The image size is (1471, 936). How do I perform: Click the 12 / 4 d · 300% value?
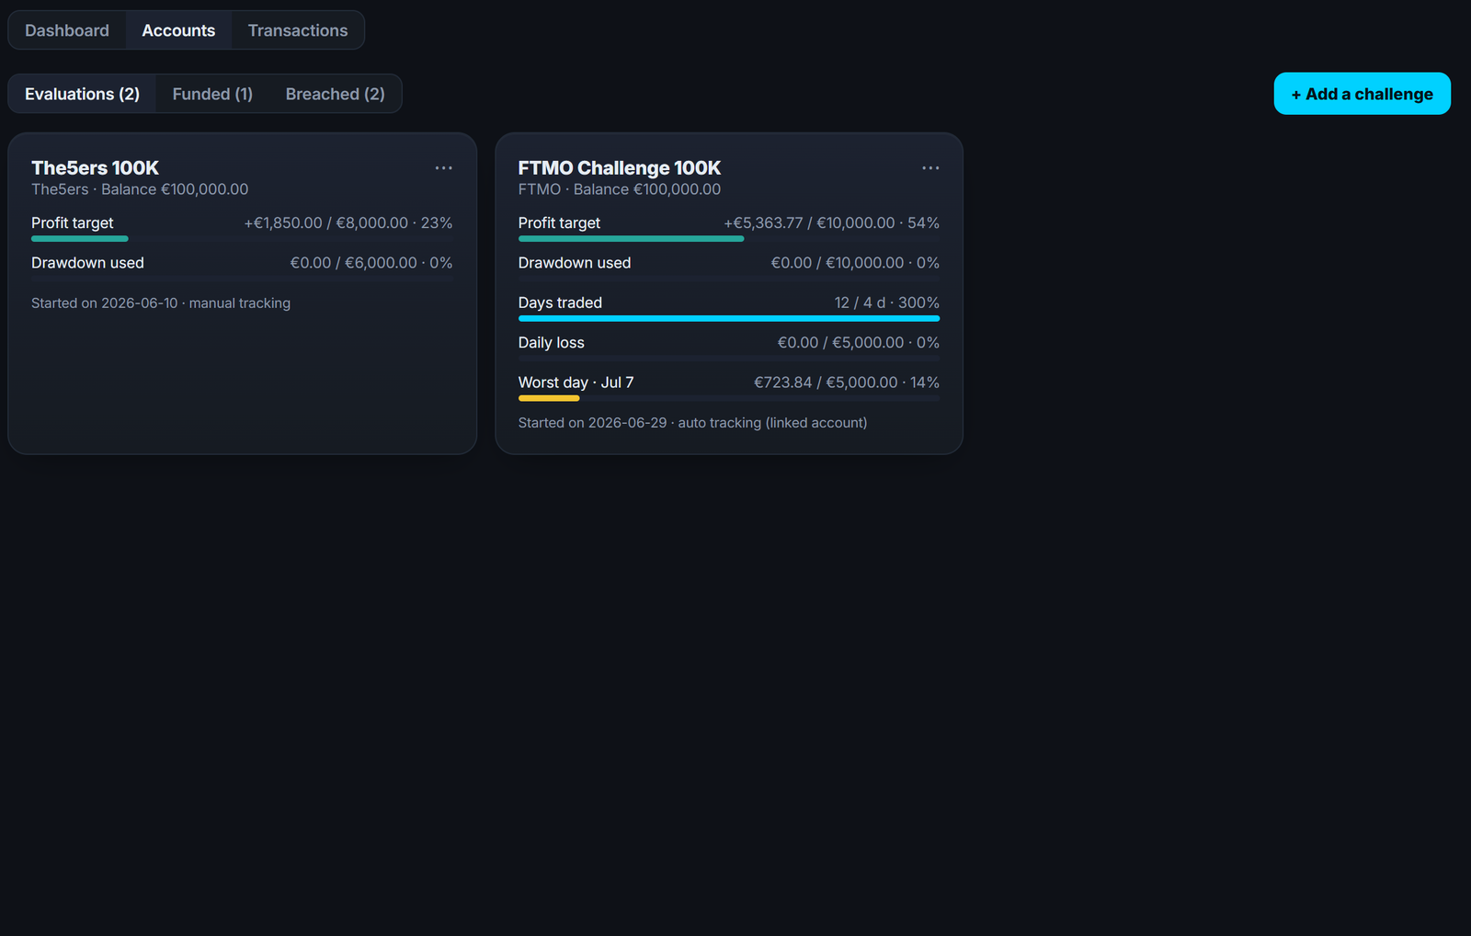point(887,302)
